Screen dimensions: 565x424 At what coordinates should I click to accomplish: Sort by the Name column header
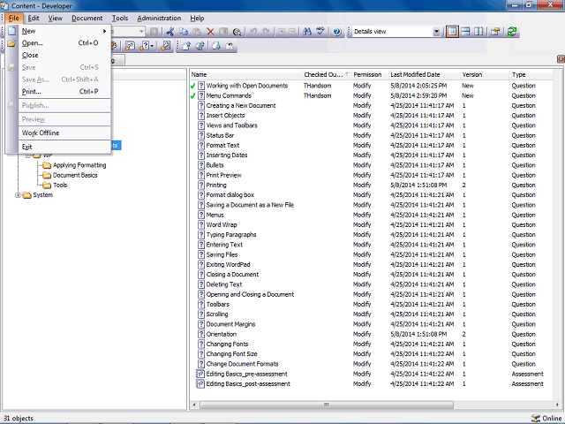click(245, 74)
